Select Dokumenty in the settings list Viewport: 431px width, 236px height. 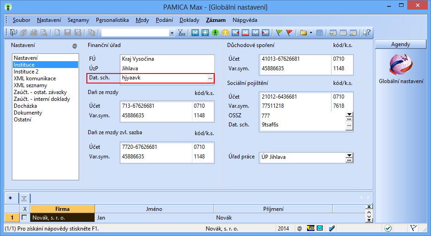point(45,113)
